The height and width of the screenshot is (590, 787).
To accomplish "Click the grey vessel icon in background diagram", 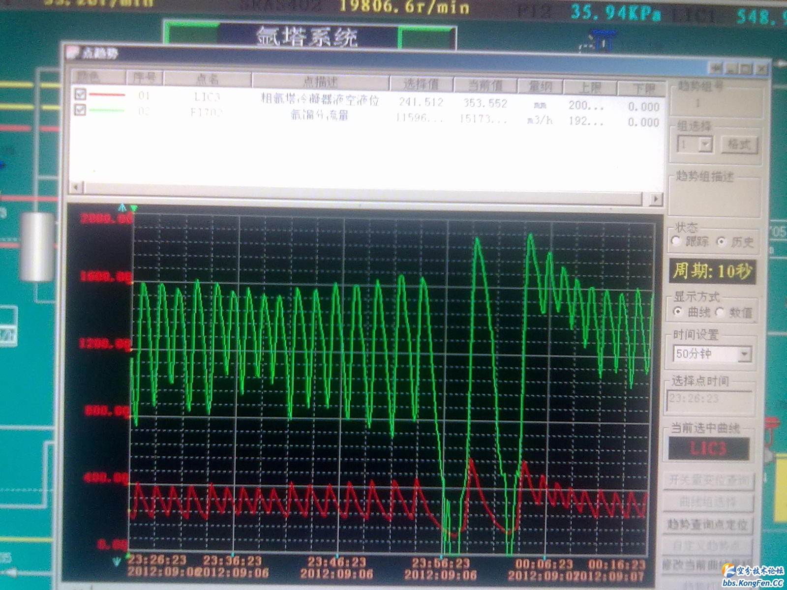I will click(37, 246).
